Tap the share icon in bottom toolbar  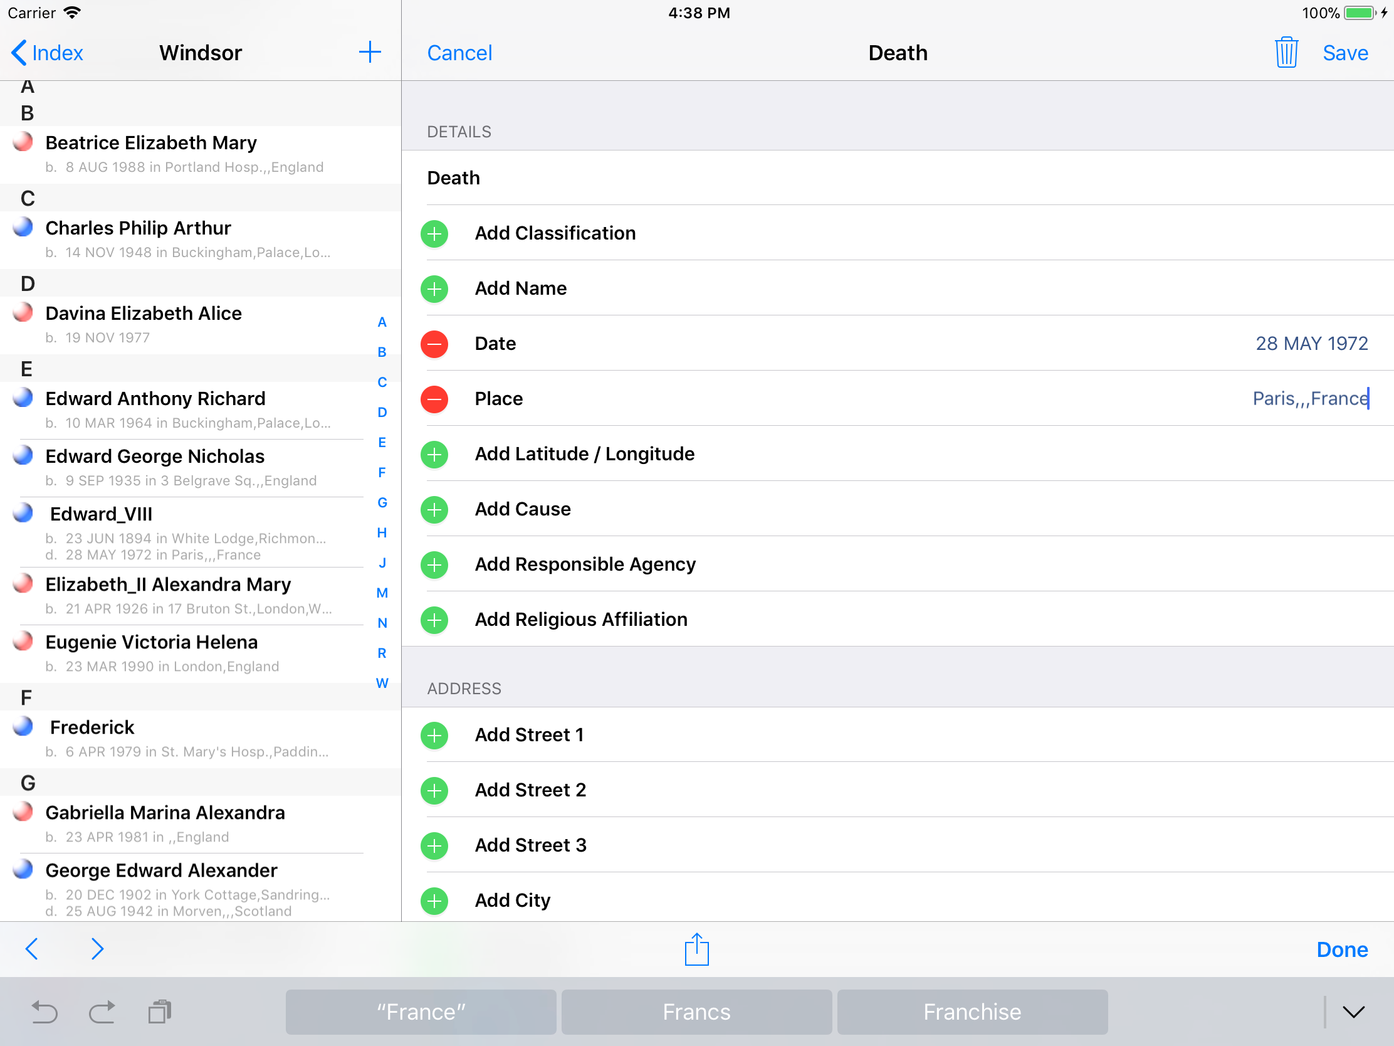tap(696, 949)
